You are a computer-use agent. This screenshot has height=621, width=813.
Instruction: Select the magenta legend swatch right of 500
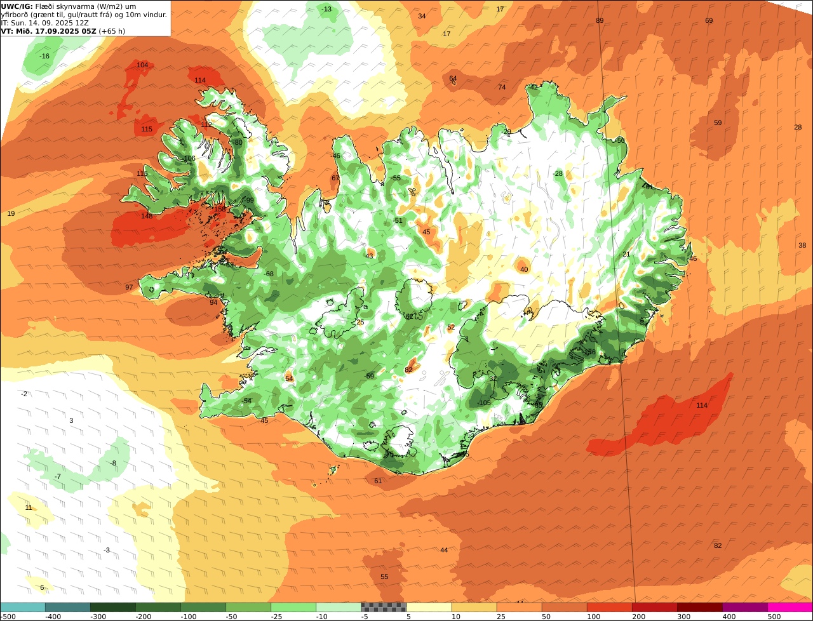click(789, 607)
